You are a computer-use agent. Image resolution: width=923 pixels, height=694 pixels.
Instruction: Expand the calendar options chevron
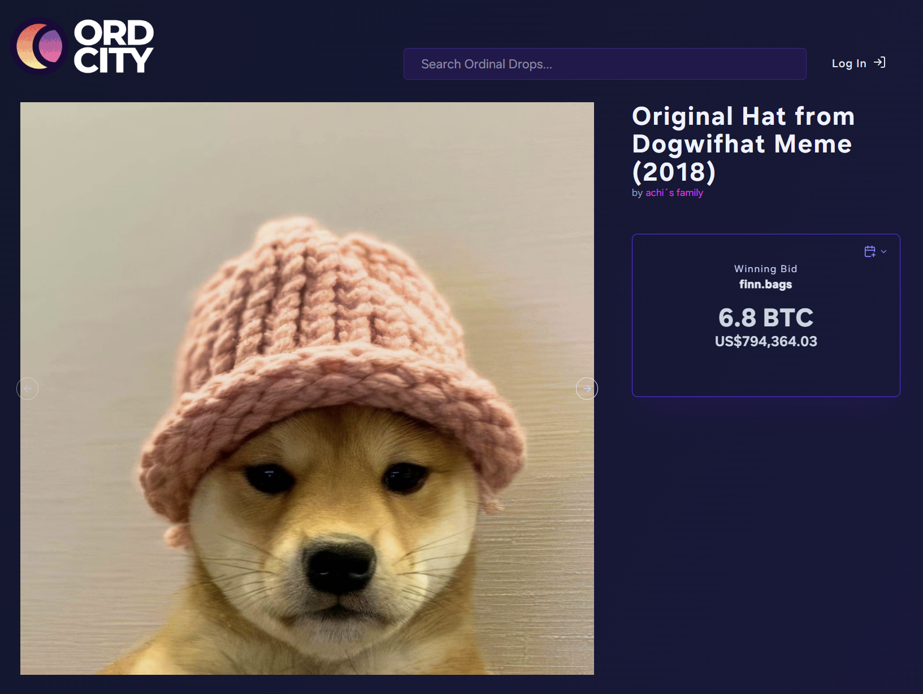(884, 252)
